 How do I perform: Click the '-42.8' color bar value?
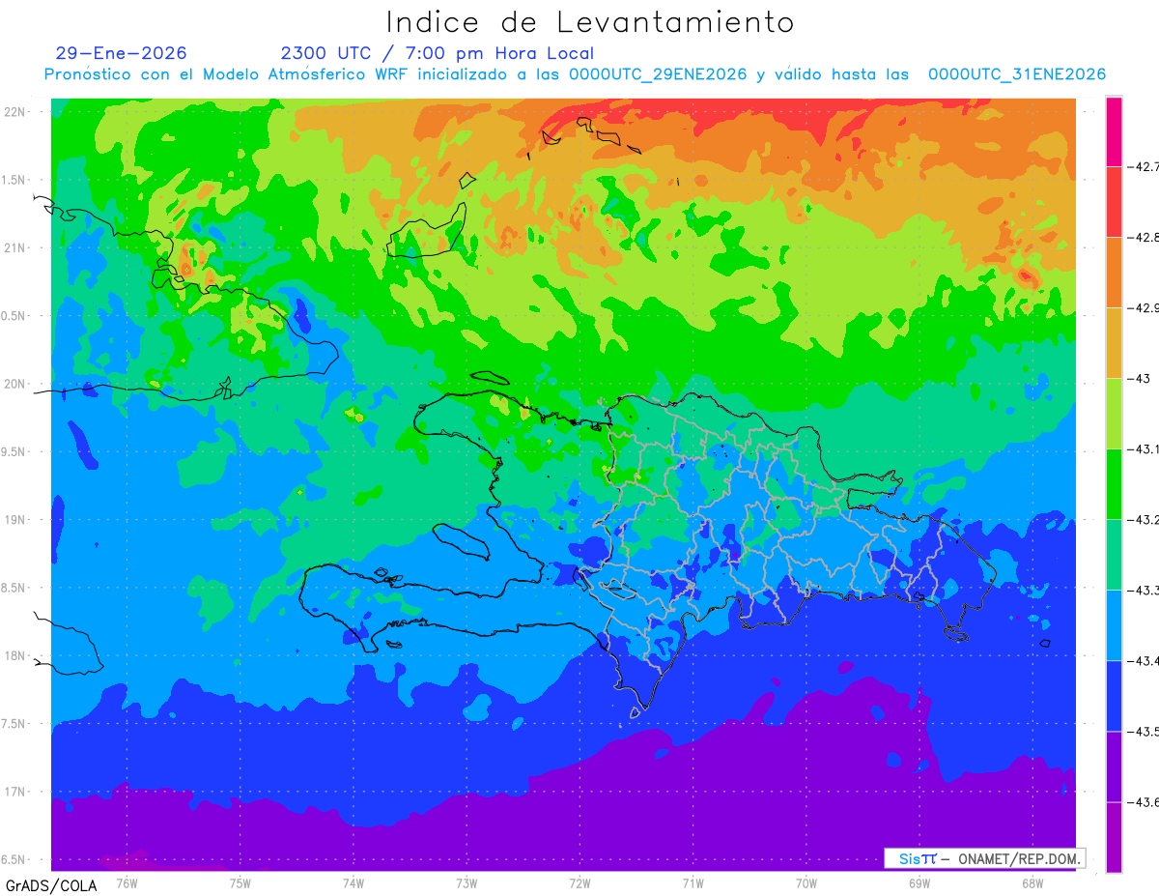(1144, 237)
